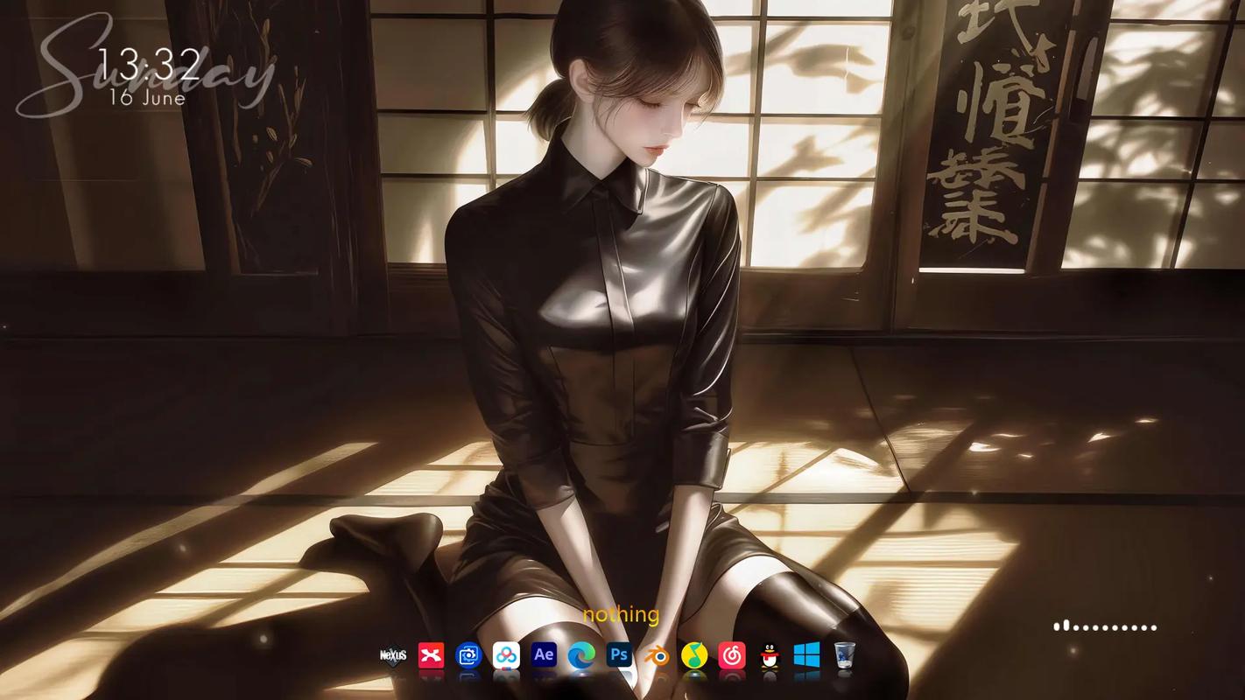
Task: Click the Windows logo start icon
Action: pos(807,654)
